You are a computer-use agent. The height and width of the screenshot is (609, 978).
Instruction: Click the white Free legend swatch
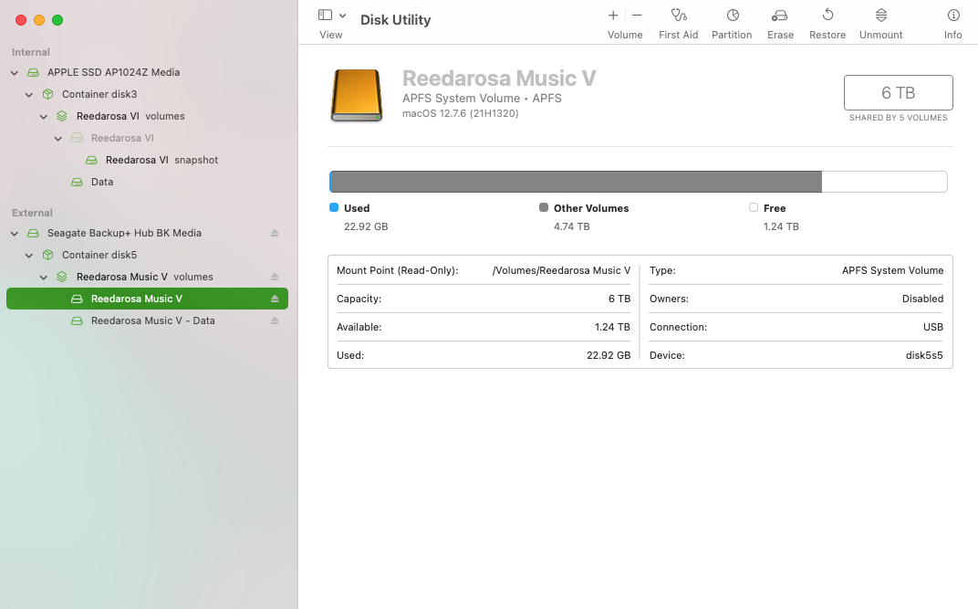754,207
